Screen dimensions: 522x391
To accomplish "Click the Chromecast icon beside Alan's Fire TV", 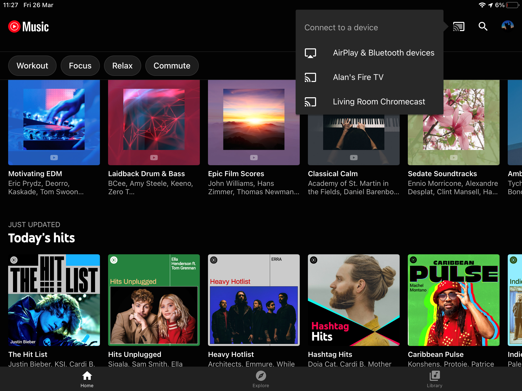I will [310, 77].
